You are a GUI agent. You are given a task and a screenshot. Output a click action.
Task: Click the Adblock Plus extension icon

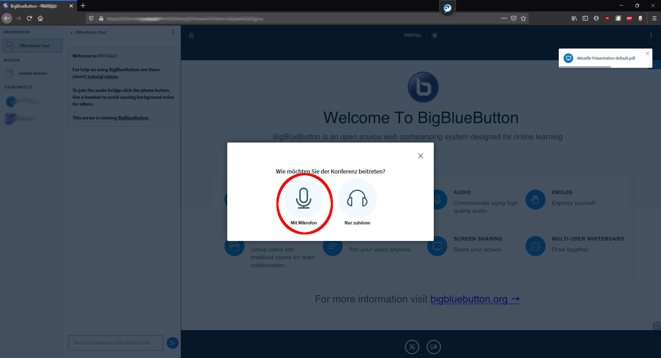(629, 18)
